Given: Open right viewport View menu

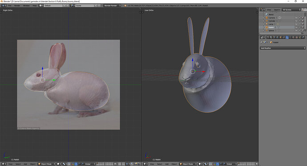Looking at the screenshot, I should [152, 164].
